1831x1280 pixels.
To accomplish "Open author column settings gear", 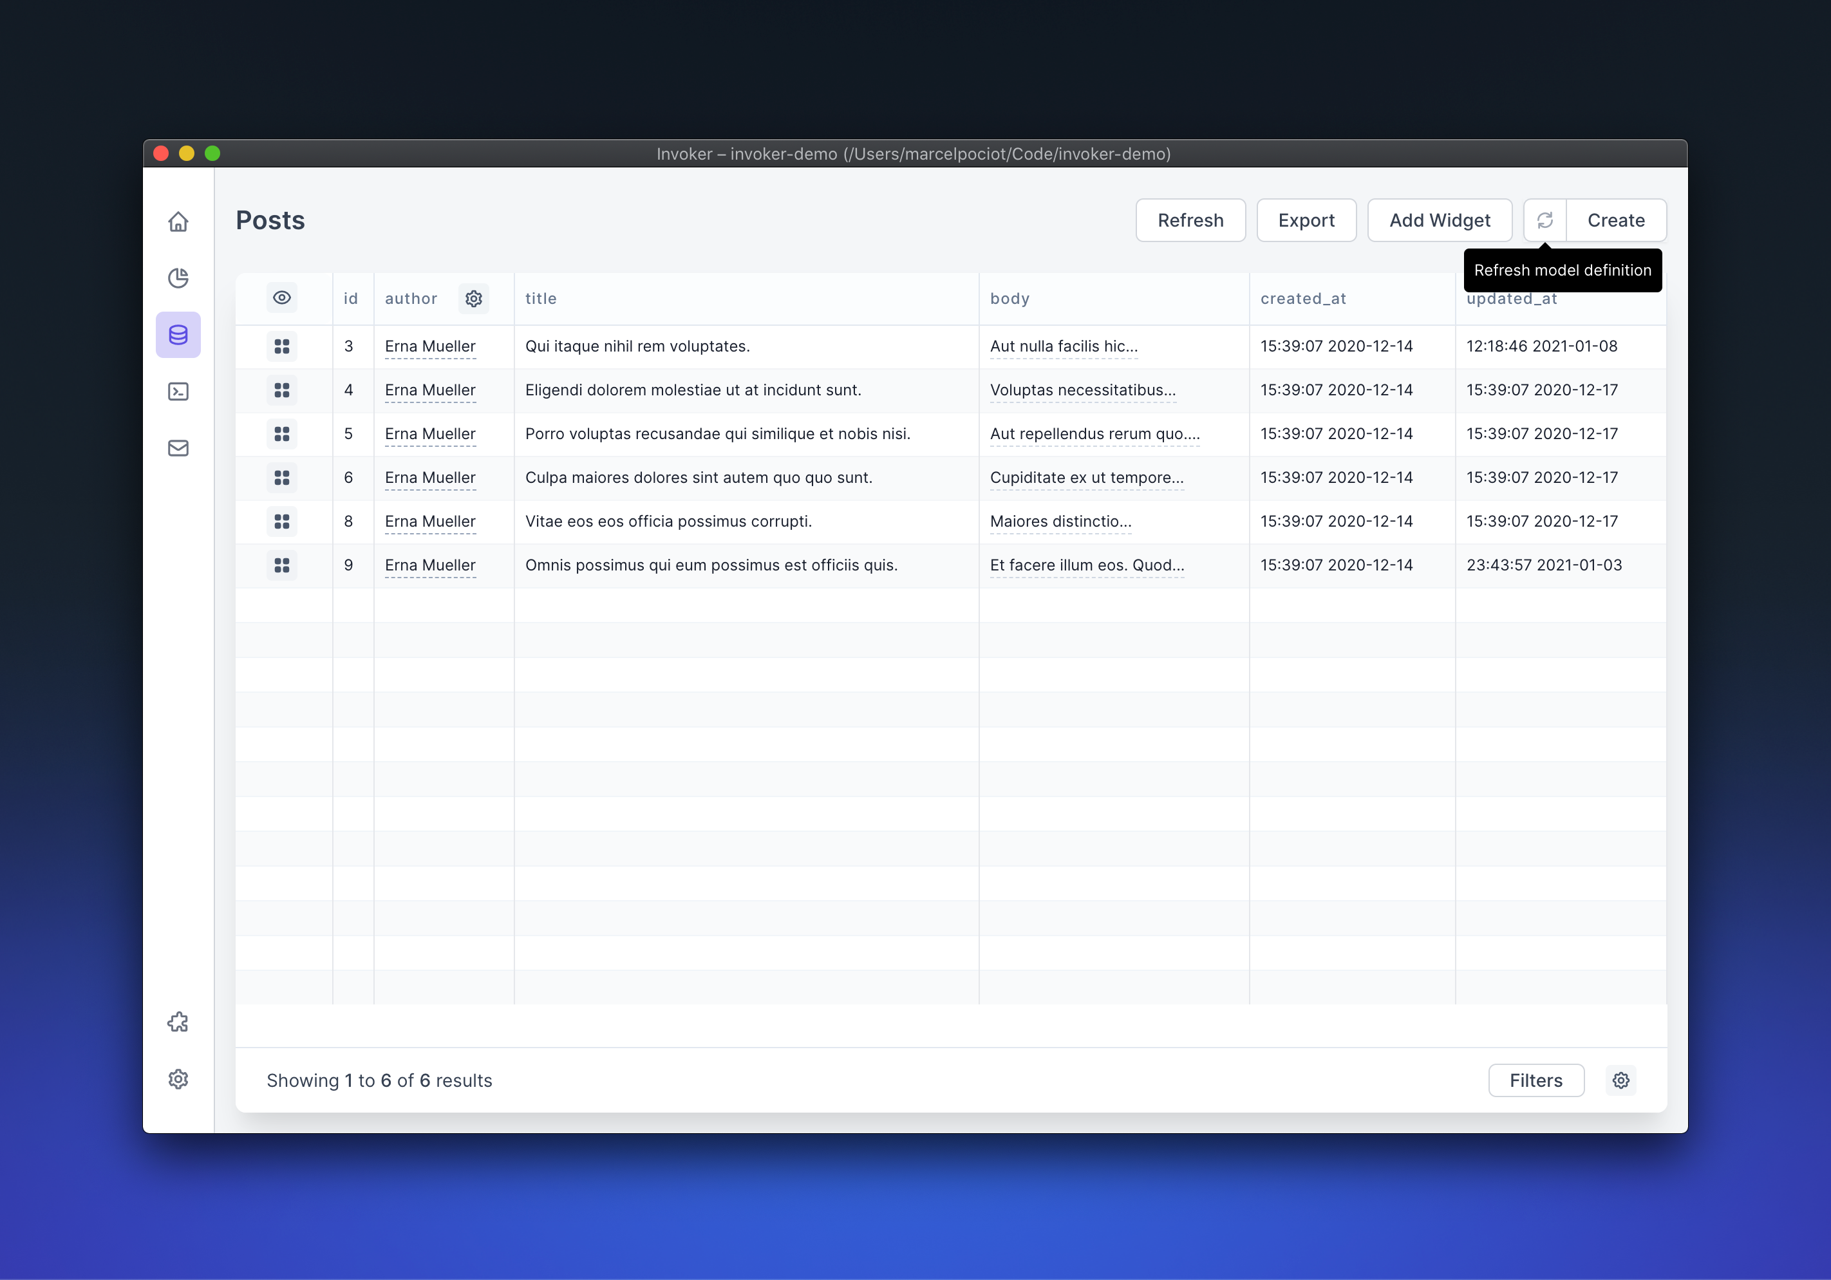I will click(x=474, y=298).
